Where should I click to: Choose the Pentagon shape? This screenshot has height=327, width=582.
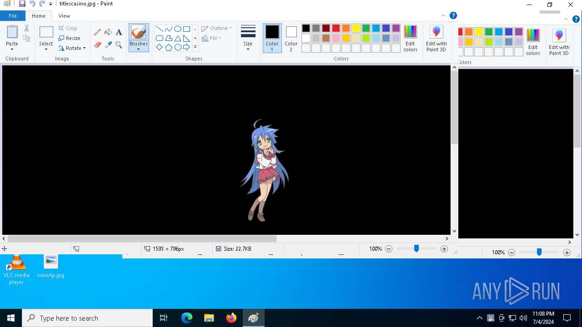point(169,47)
